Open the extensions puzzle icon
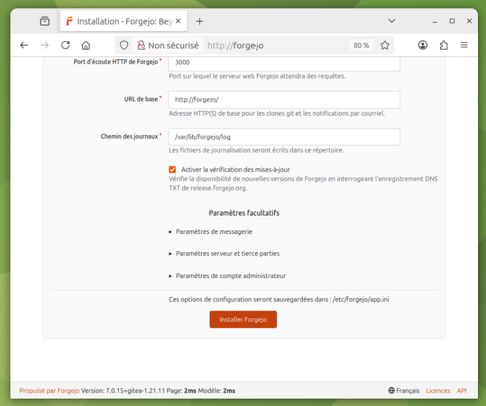Viewport: 486px width, 406px height. pyautogui.click(x=444, y=45)
